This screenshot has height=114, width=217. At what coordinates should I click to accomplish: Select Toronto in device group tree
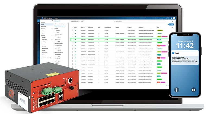tap(58, 32)
